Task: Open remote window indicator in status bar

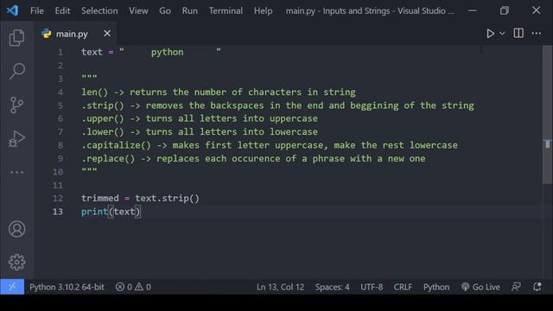Action: pyautogui.click(x=12, y=287)
